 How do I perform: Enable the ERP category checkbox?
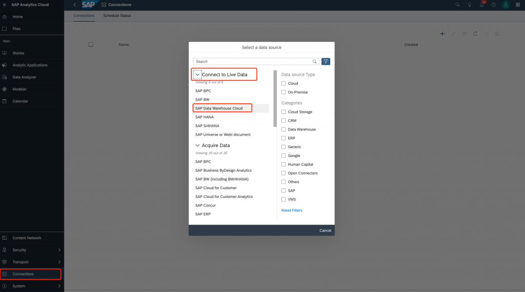tap(284, 138)
